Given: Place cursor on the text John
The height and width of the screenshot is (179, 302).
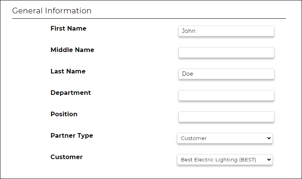Looking at the screenshot, I should coord(188,31).
